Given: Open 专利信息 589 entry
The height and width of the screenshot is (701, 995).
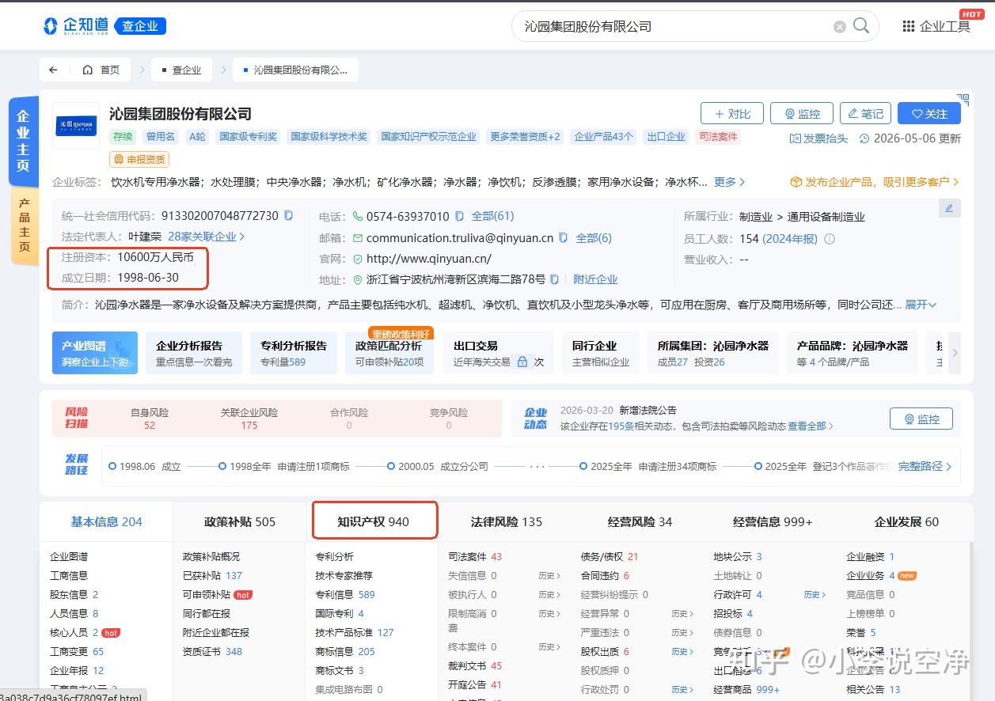Looking at the screenshot, I should coord(345,594).
